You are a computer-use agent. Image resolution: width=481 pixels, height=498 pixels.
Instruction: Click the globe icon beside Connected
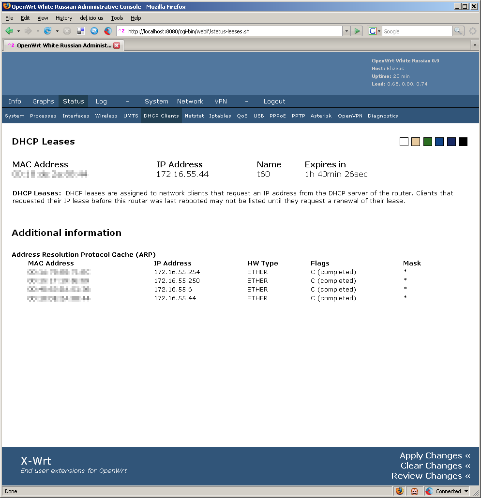[429, 491]
